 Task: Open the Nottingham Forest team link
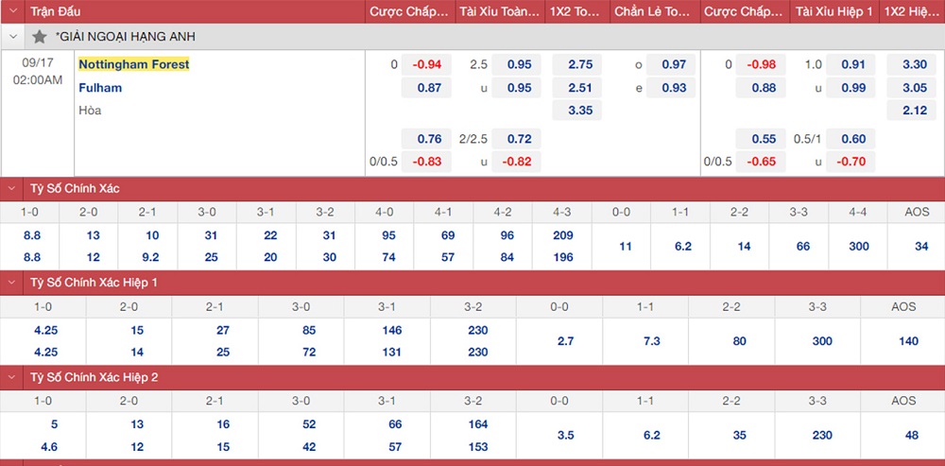click(134, 64)
